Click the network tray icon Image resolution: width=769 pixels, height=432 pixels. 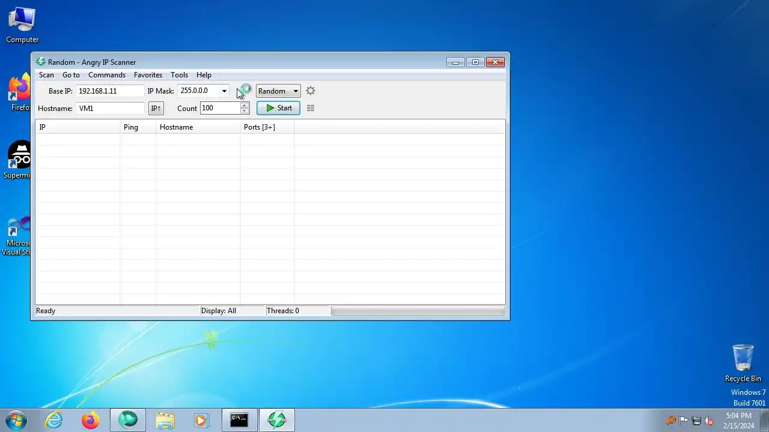coord(697,421)
